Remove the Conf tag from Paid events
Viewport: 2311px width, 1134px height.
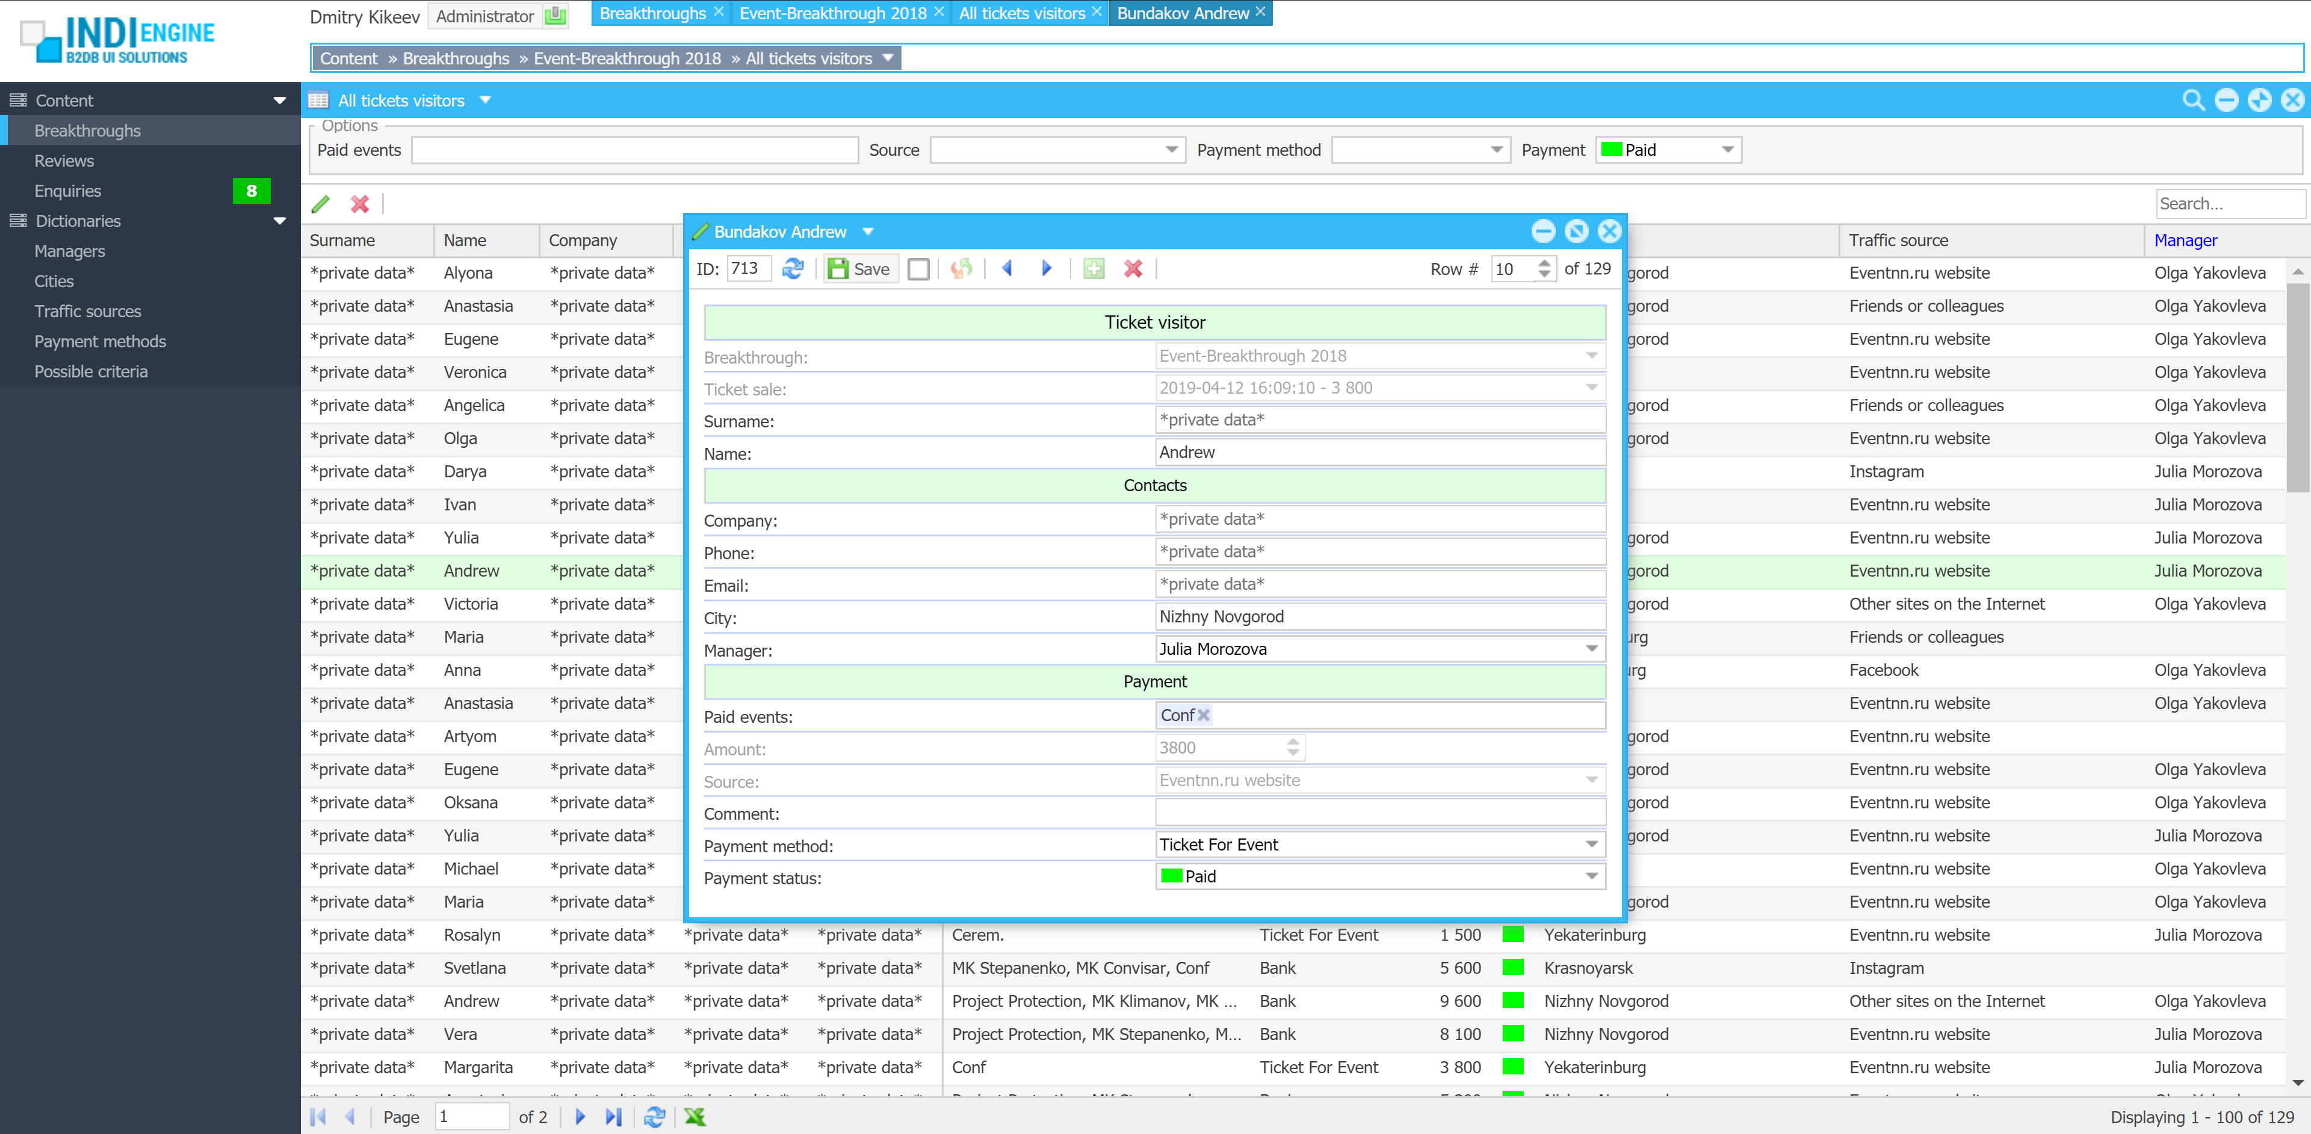coord(1204,715)
